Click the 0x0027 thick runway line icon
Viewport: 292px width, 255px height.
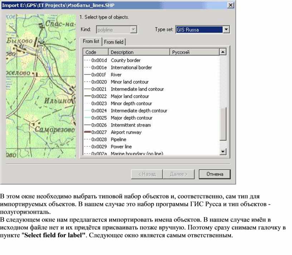[x=87, y=132]
